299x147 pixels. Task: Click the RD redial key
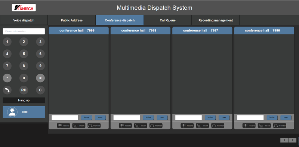24,90
